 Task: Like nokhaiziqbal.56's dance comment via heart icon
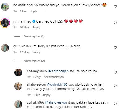point(115,6)
